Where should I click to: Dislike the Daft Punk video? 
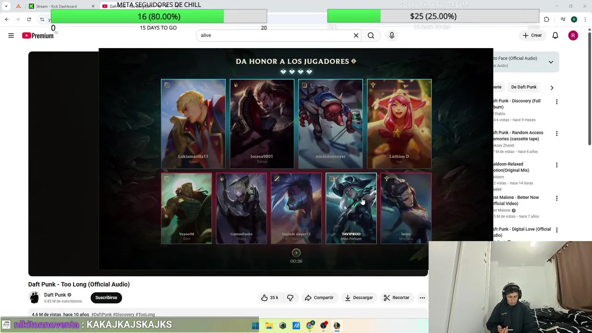290,298
